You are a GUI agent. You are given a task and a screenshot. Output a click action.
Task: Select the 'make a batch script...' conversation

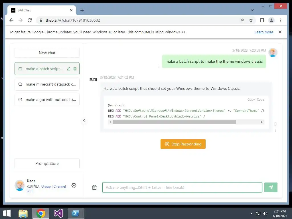coord(47,69)
